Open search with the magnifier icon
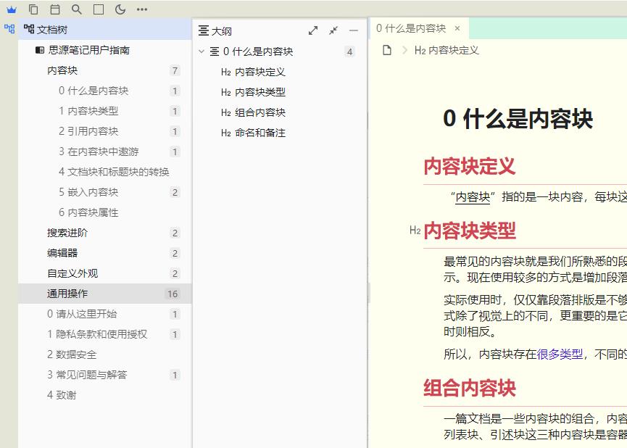627x448 pixels. click(77, 9)
